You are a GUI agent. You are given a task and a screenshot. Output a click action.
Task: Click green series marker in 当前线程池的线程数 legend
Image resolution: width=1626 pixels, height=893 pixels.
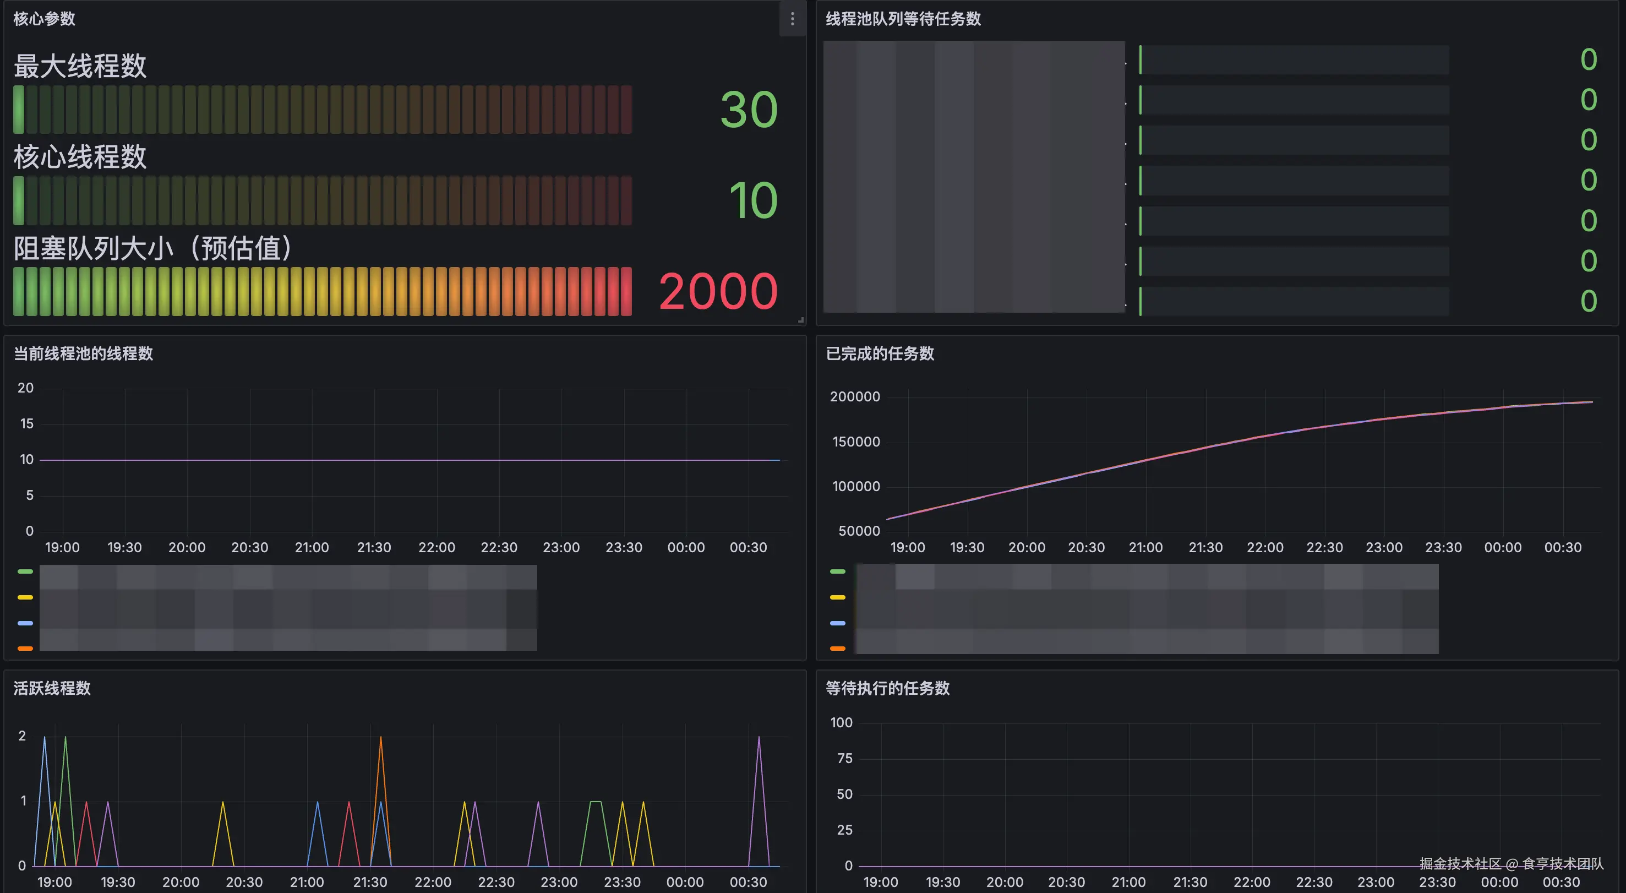[x=25, y=571]
